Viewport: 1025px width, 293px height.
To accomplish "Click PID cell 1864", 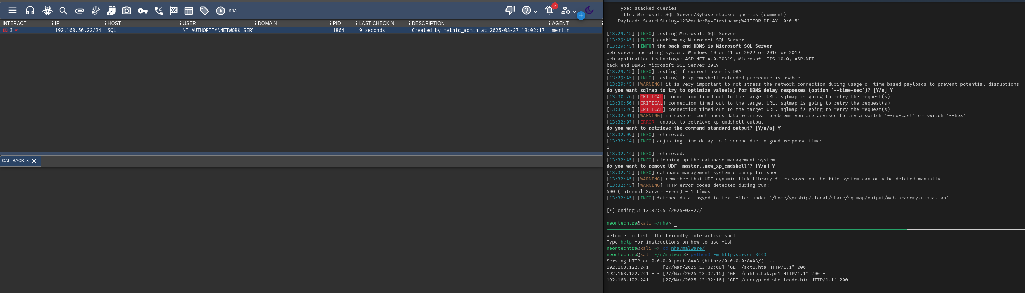I will (339, 30).
